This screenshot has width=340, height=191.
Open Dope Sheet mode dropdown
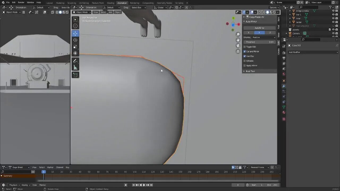[19, 167]
